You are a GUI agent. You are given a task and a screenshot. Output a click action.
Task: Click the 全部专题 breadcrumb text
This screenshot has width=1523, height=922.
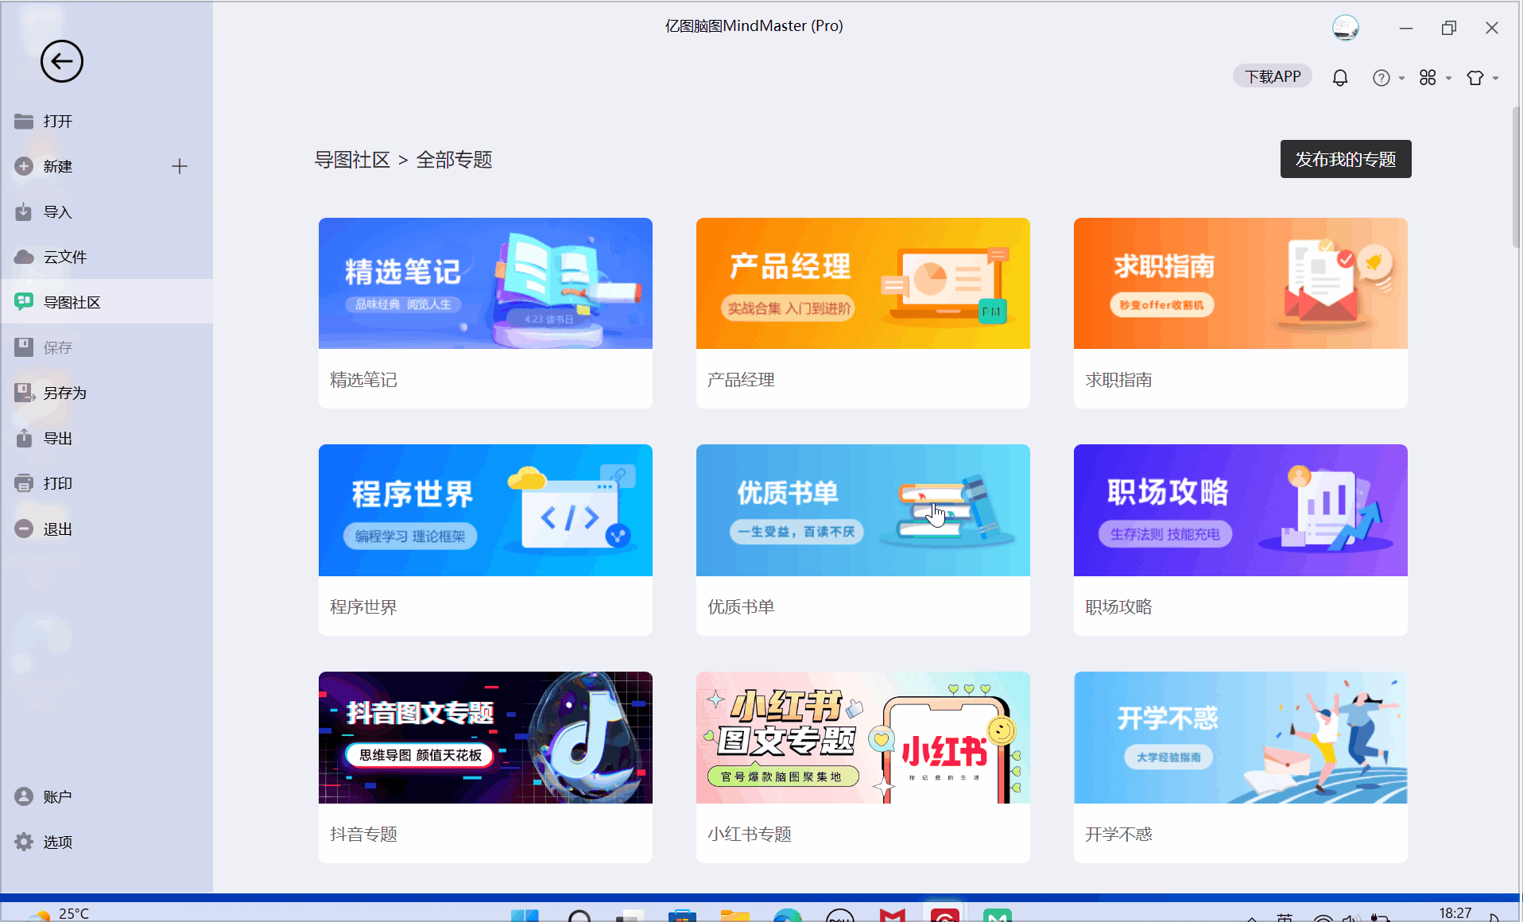point(454,160)
